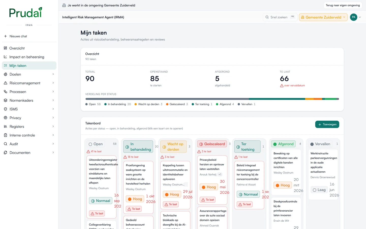The height and width of the screenshot is (229, 366).
Task: Click the Interne controle clipboard icon
Action: tap(5, 135)
